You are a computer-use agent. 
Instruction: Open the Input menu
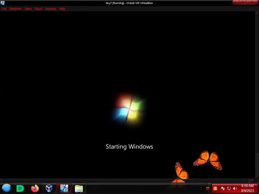[x=38, y=9]
